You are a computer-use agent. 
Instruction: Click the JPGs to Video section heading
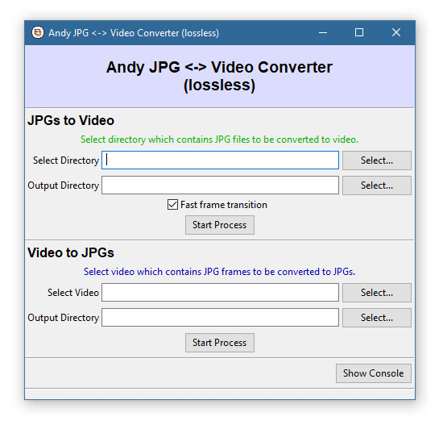click(x=71, y=120)
